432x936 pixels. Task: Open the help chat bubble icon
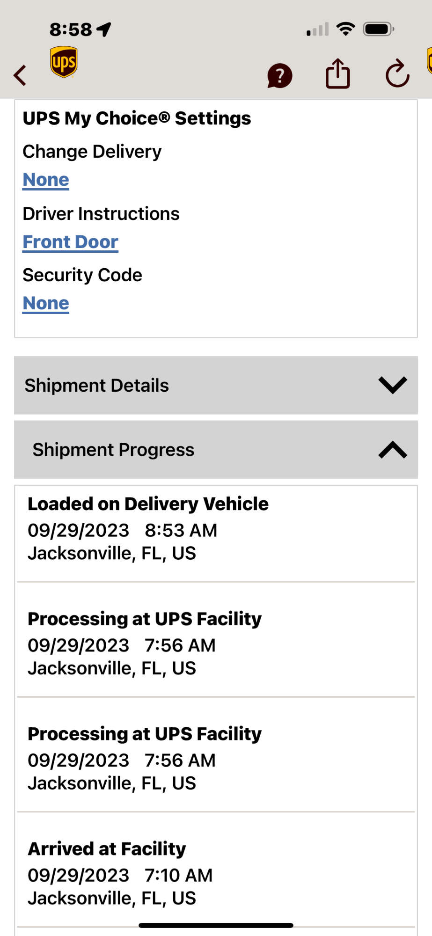pos(279,75)
